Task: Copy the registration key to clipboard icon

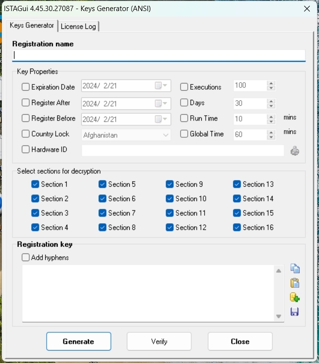Action: point(295,268)
